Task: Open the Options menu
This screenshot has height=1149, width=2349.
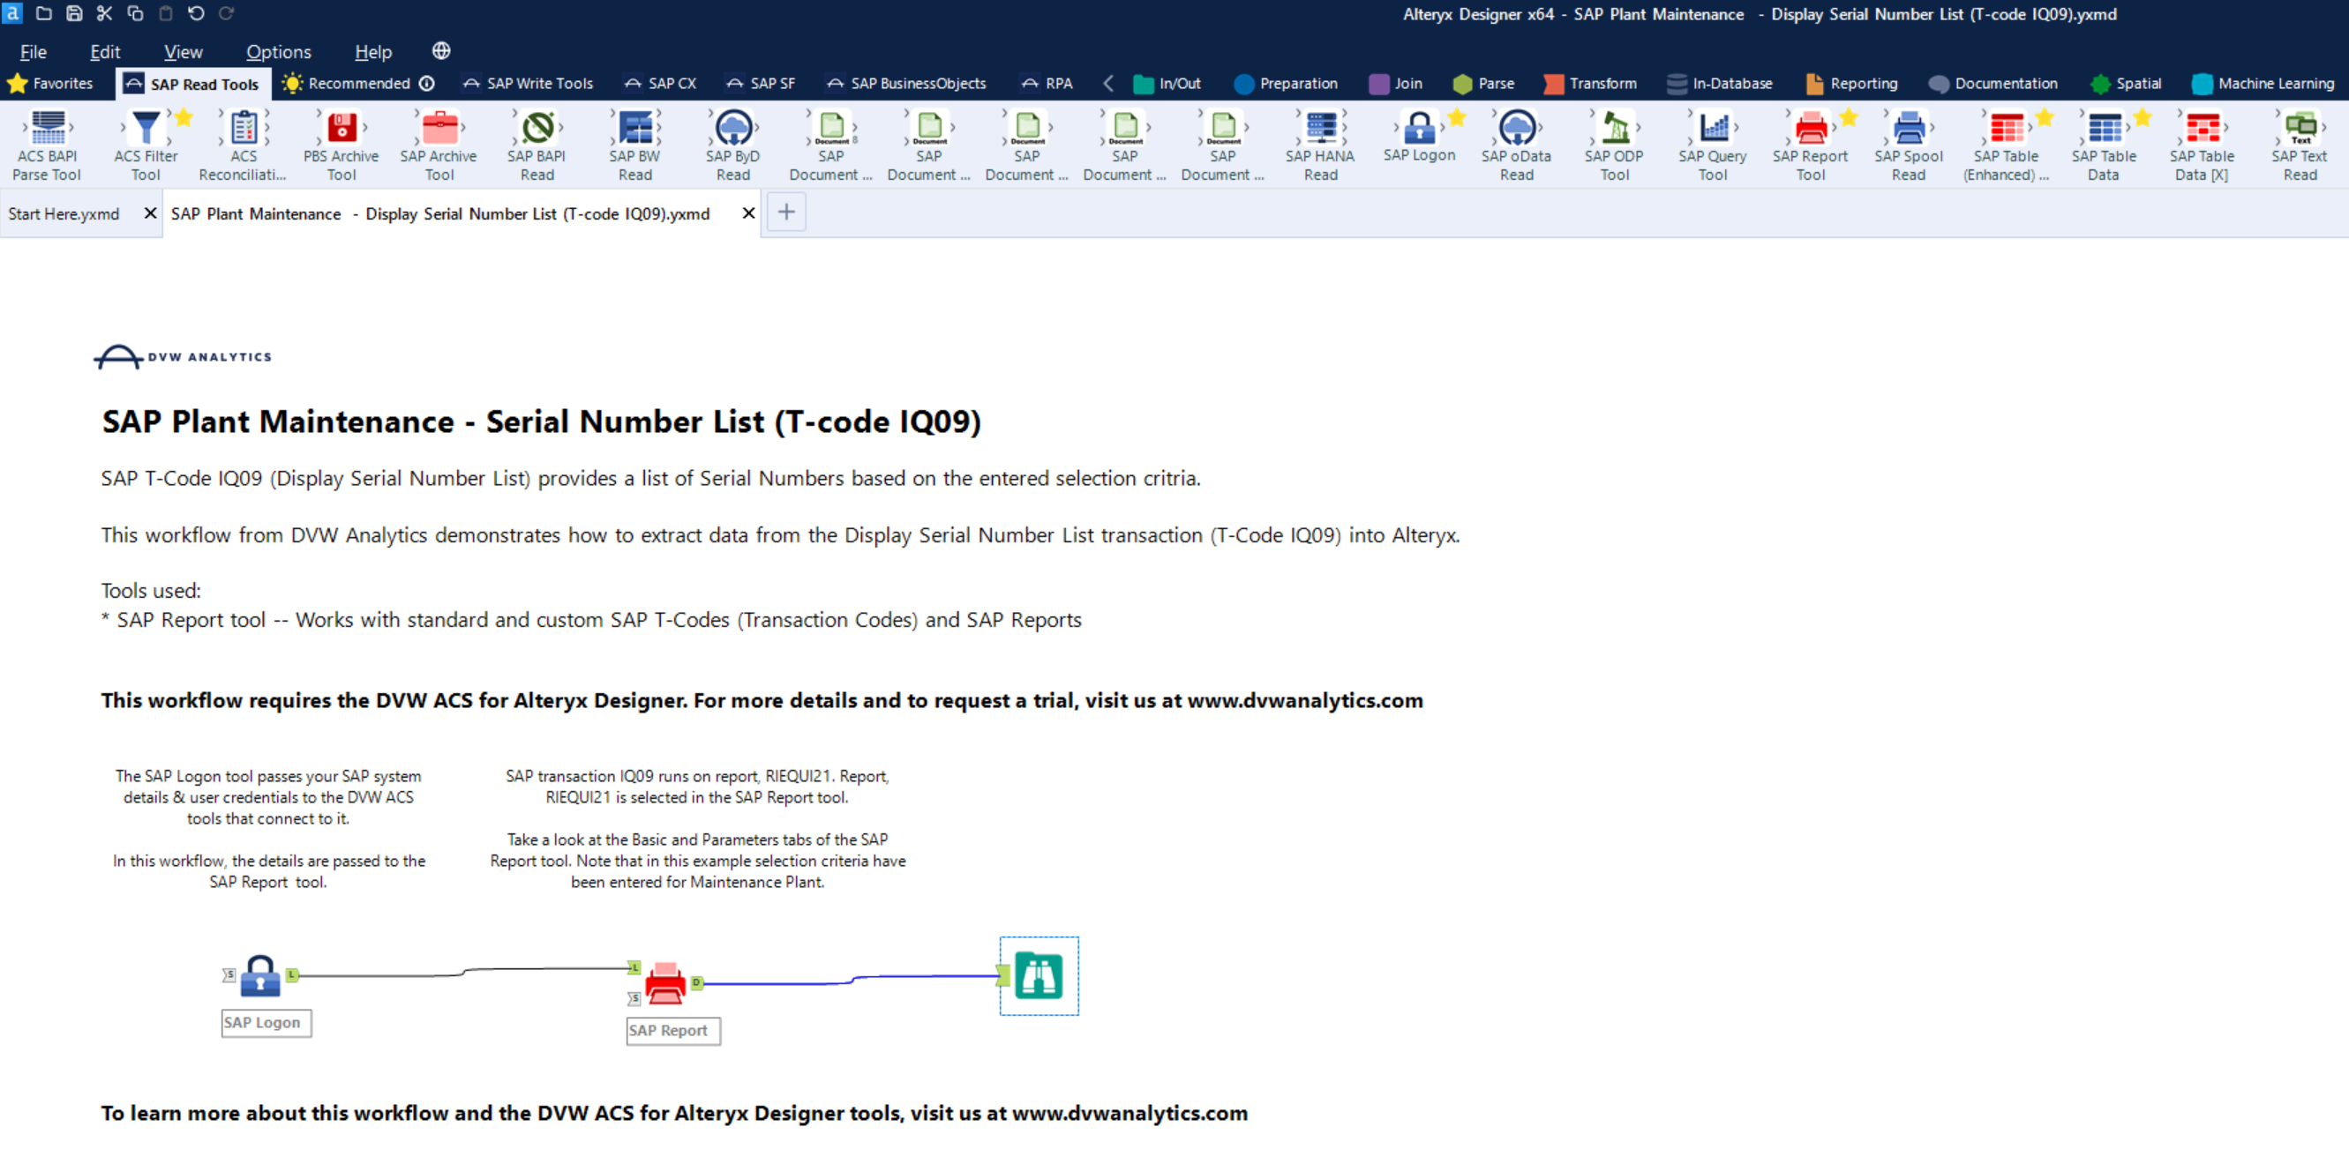Action: (x=278, y=52)
